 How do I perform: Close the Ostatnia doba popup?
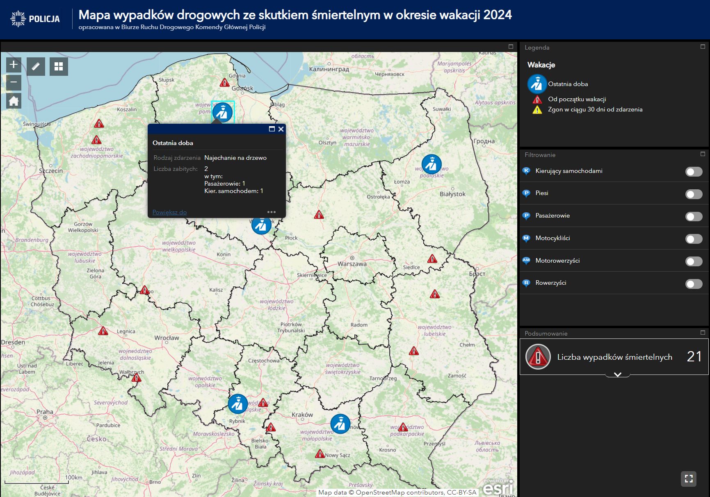pos(281,129)
